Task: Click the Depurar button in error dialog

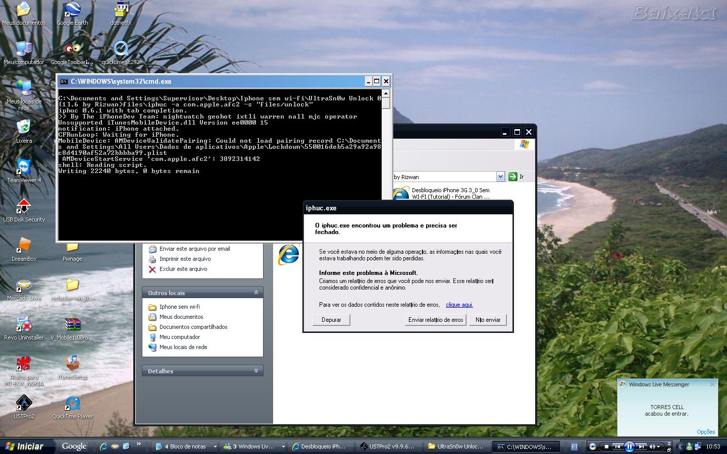Action: click(x=331, y=320)
